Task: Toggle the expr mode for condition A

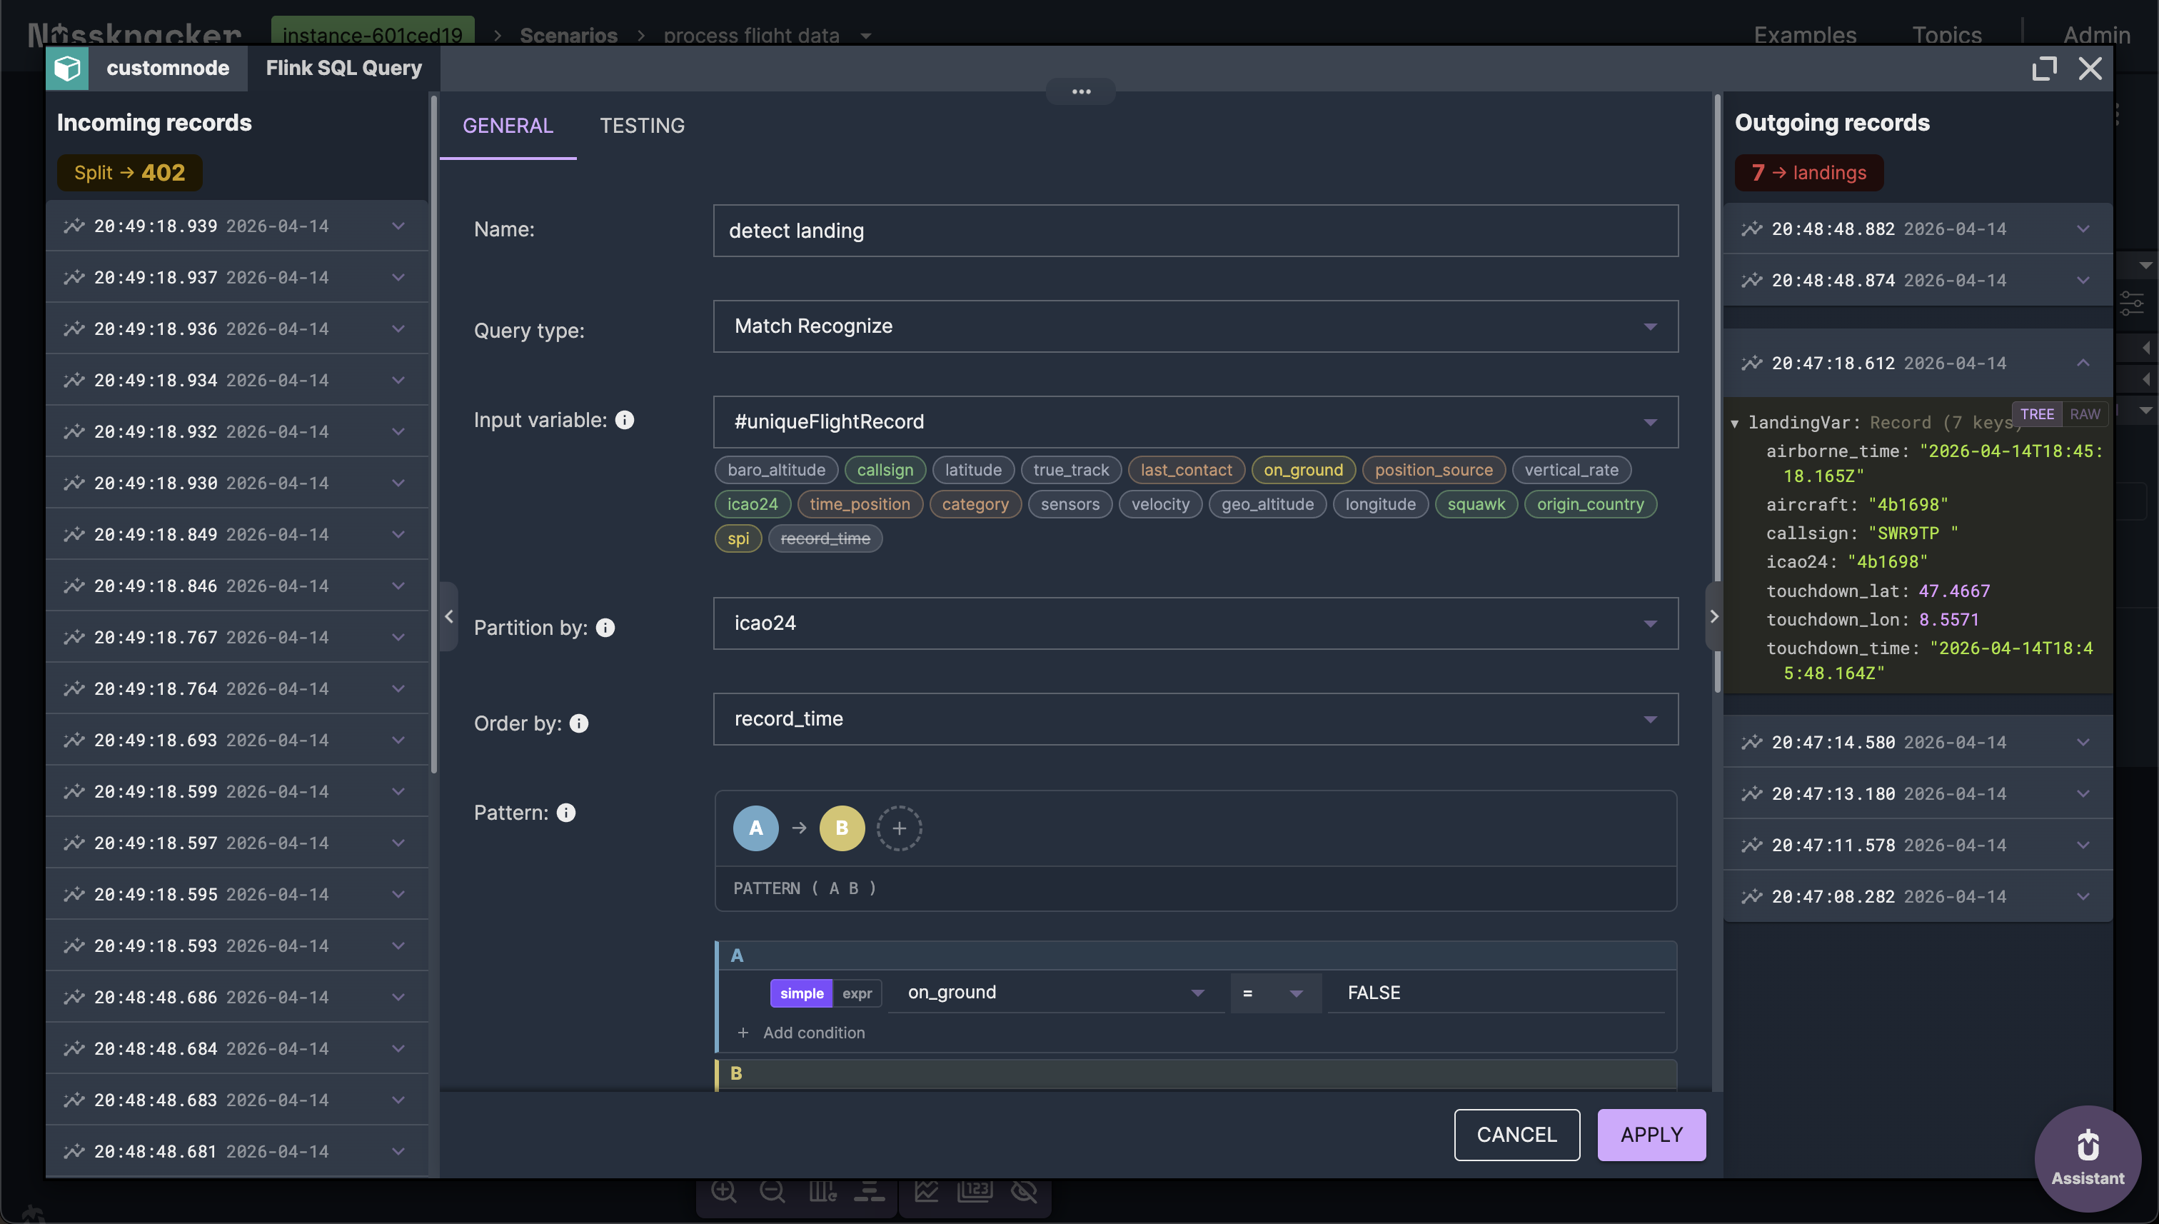Action: coord(858,993)
